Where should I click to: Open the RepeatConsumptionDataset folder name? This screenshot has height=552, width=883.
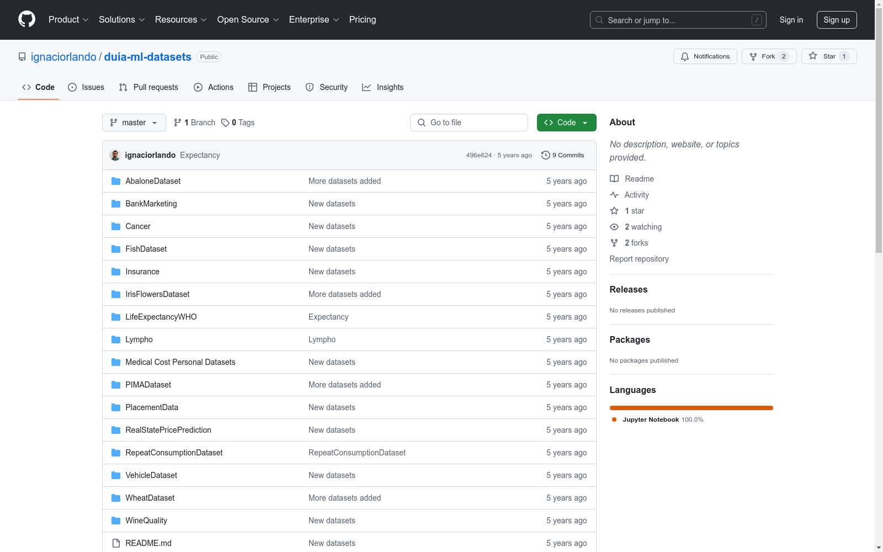174,453
